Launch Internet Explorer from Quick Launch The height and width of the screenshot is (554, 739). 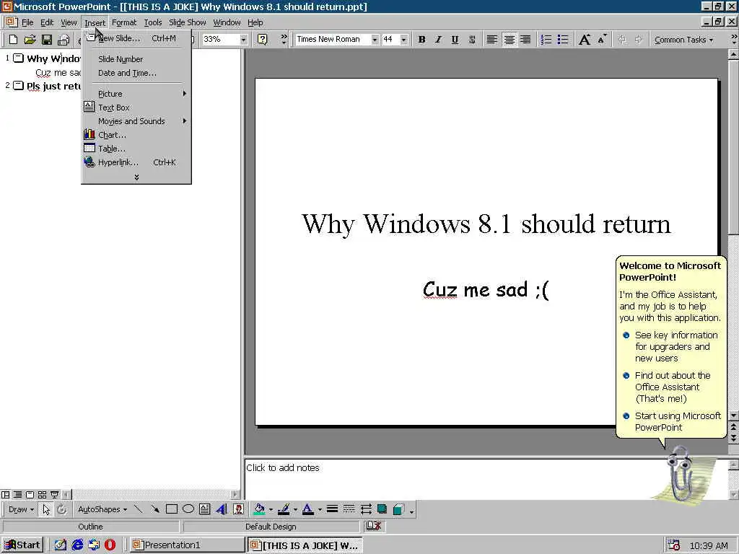76,545
